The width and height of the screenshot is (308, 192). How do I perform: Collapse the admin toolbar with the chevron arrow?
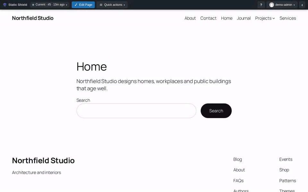coord(302,5)
